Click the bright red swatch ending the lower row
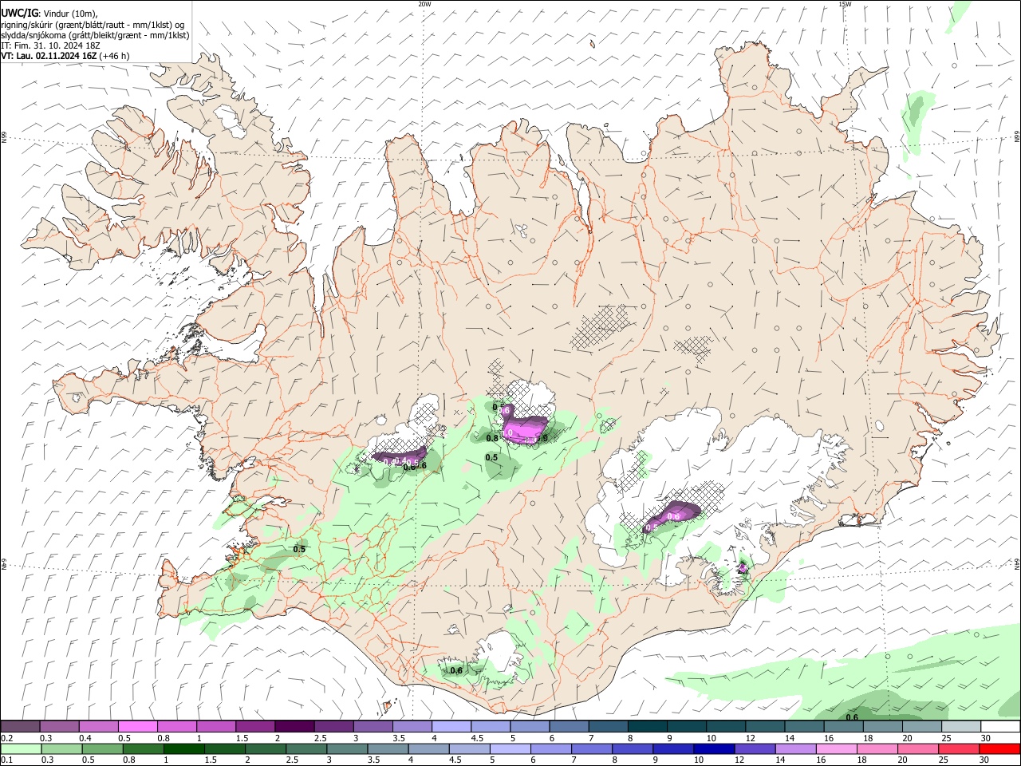The height and width of the screenshot is (766, 1021). point(1000,748)
